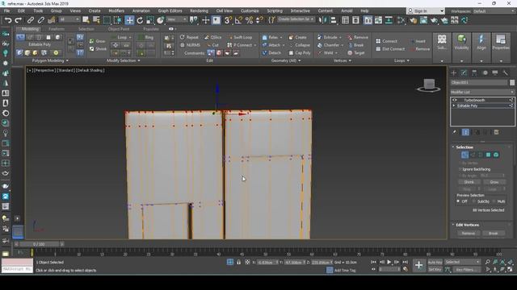Viewport: 517px width, 290px height.
Task: Activate the Select and Move tool
Action: click(x=129, y=20)
